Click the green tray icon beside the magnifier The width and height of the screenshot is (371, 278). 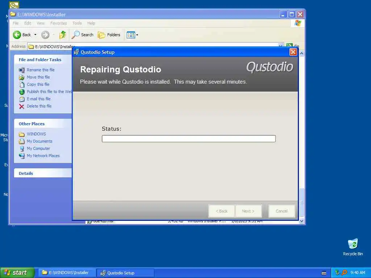[337, 273]
